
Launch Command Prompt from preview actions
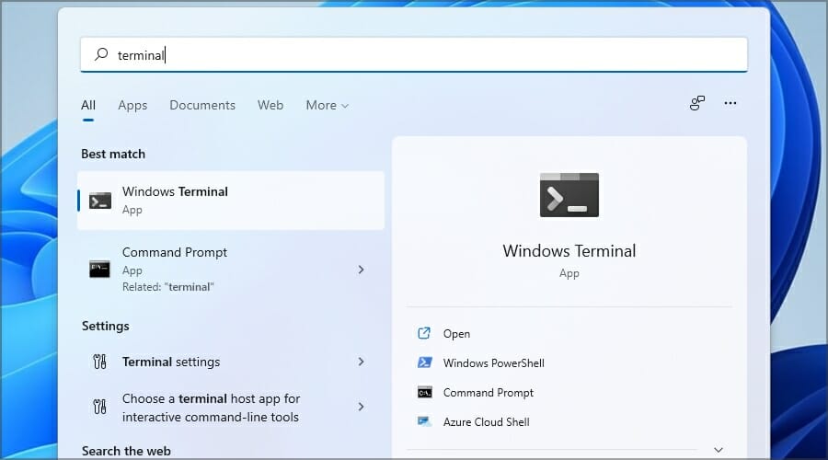[x=488, y=393]
